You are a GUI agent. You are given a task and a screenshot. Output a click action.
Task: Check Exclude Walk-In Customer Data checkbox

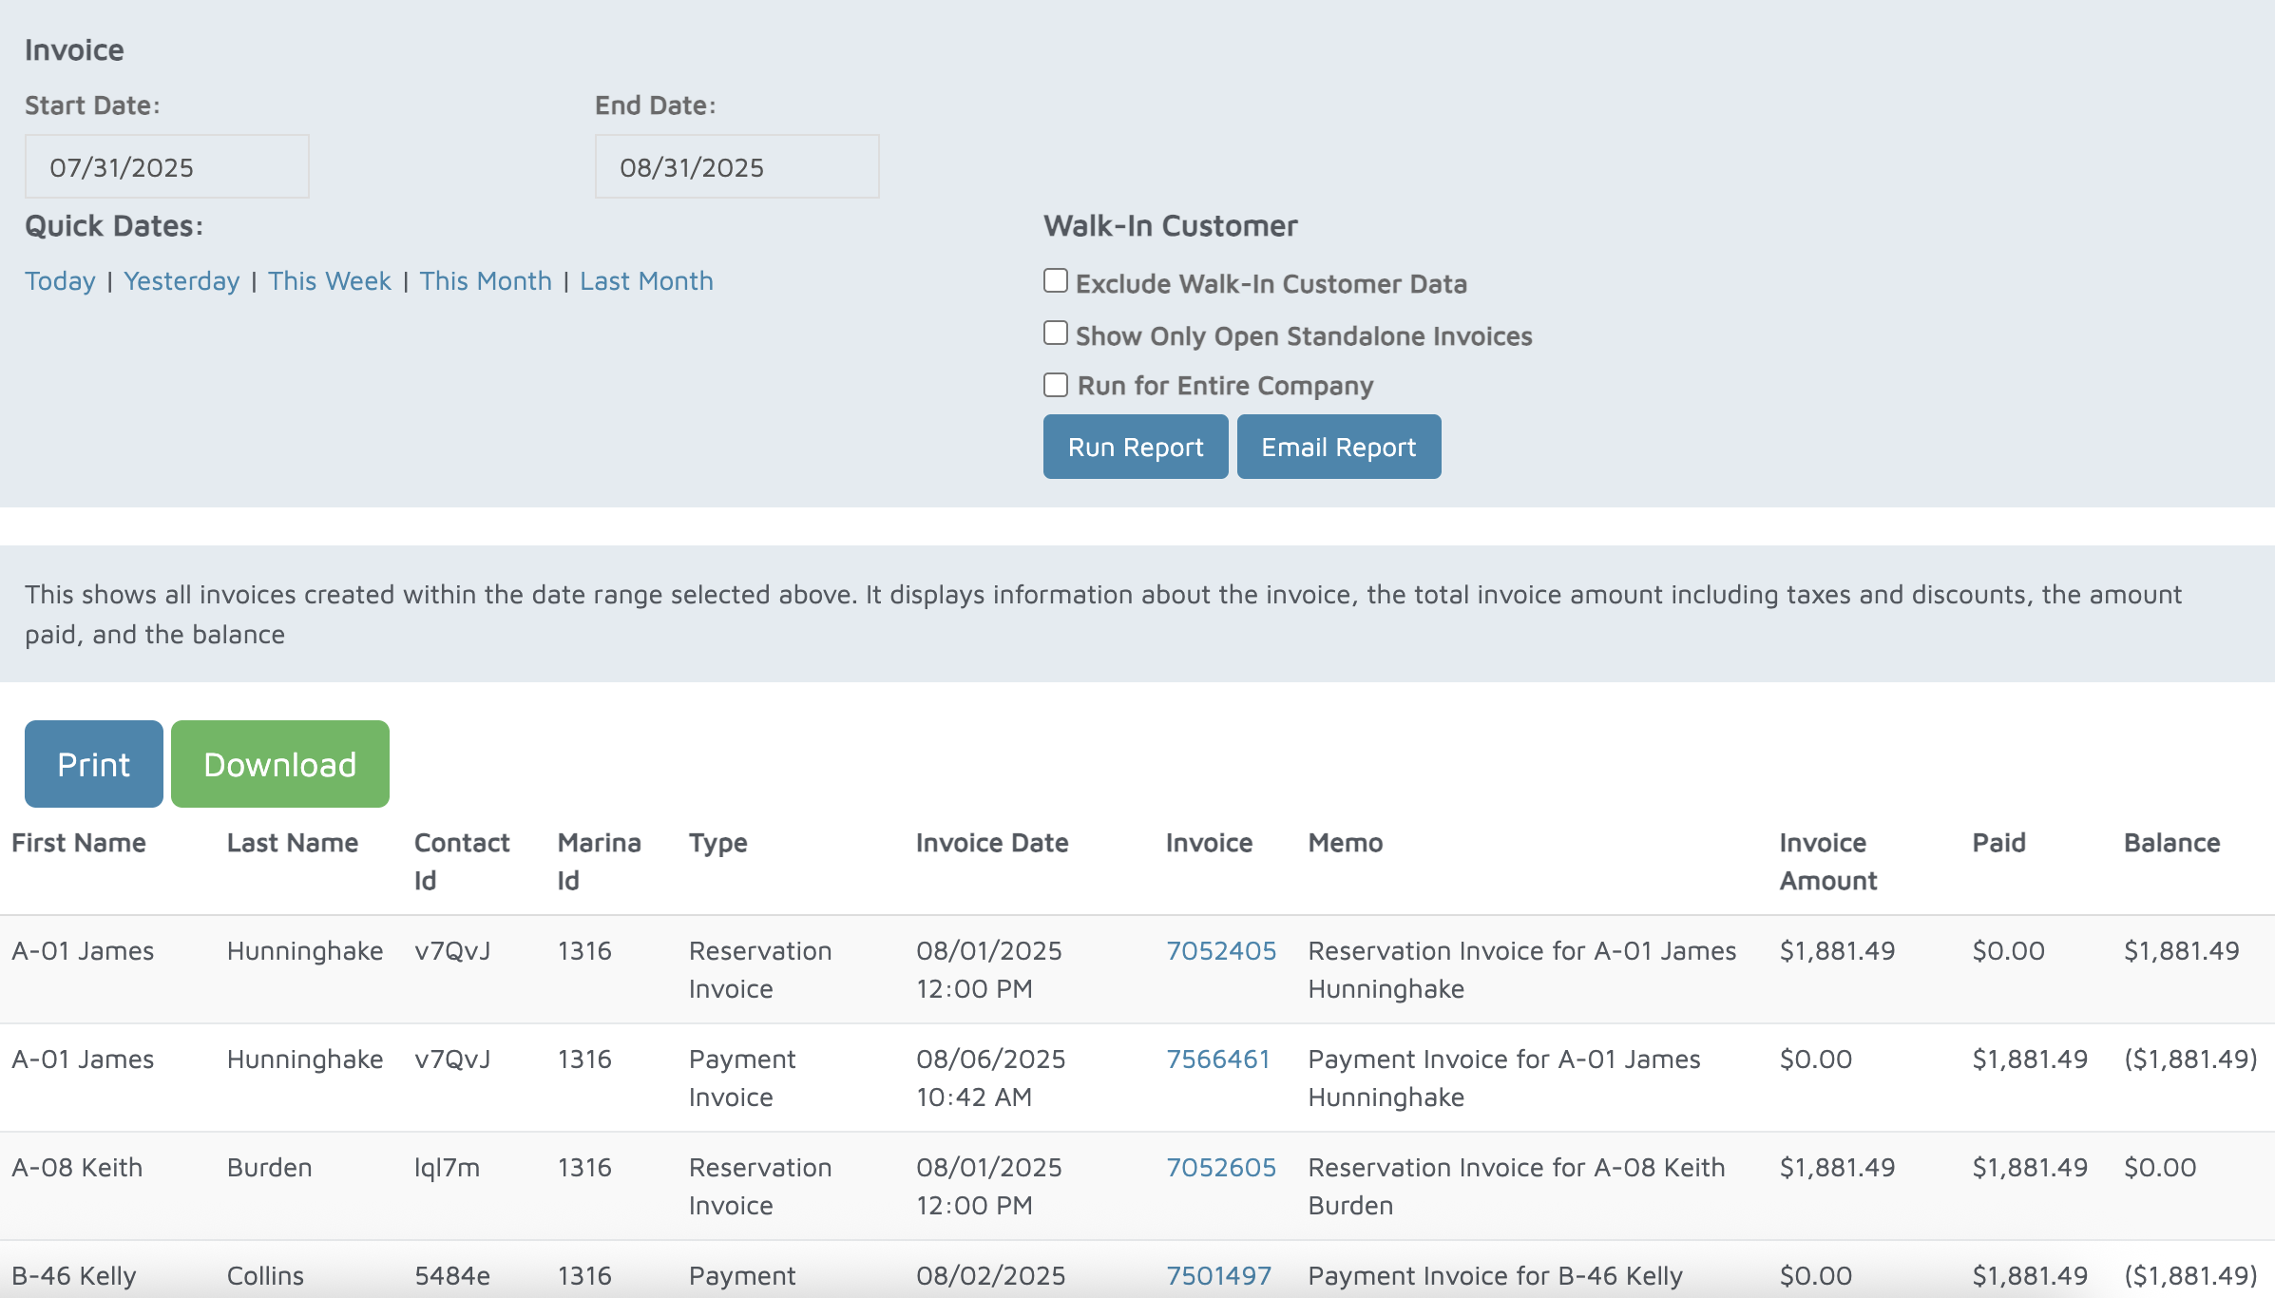click(x=1055, y=281)
